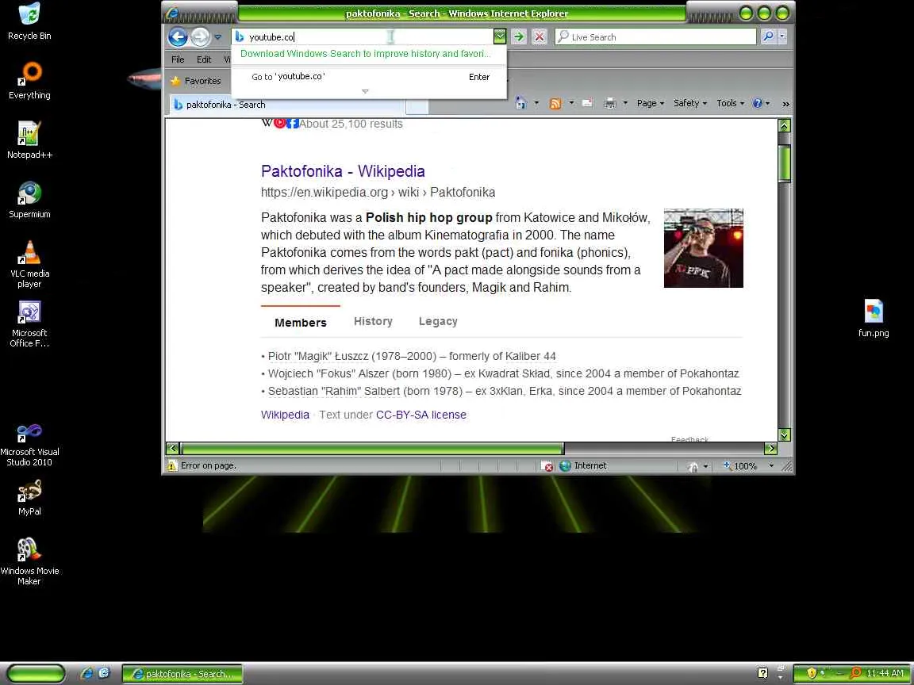The height and width of the screenshot is (685, 914).
Task: Select the Notepad++ desktop shortcut
Action: (x=29, y=140)
